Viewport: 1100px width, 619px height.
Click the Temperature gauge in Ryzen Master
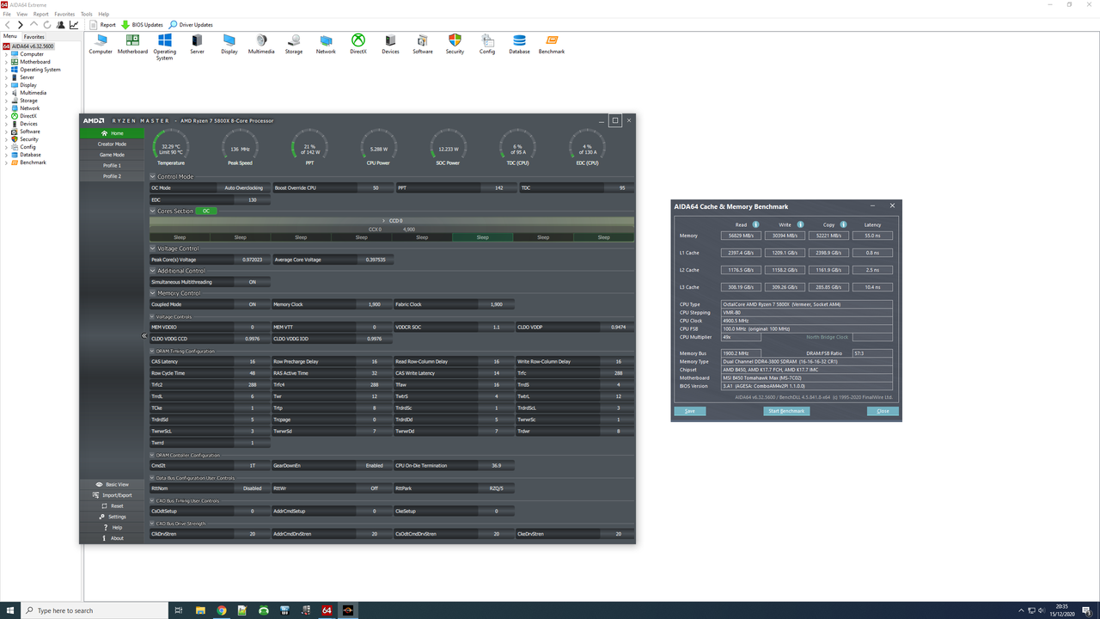171,148
